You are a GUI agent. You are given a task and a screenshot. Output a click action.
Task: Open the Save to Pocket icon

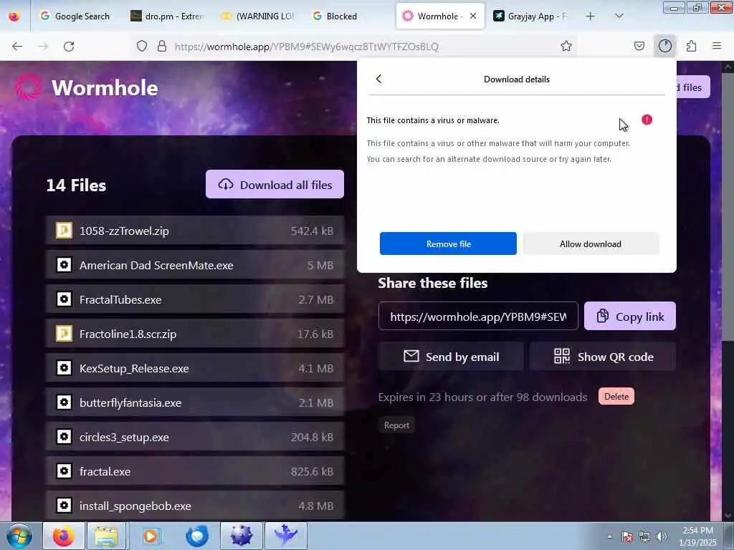coord(639,46)
